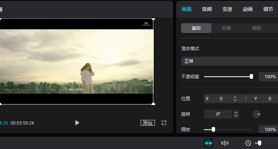Select the 抠像 sub-tab
Image resolution: width=278 pixels, height=149 pixels.
226,28
